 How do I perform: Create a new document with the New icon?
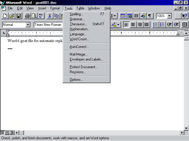point(5,16)
